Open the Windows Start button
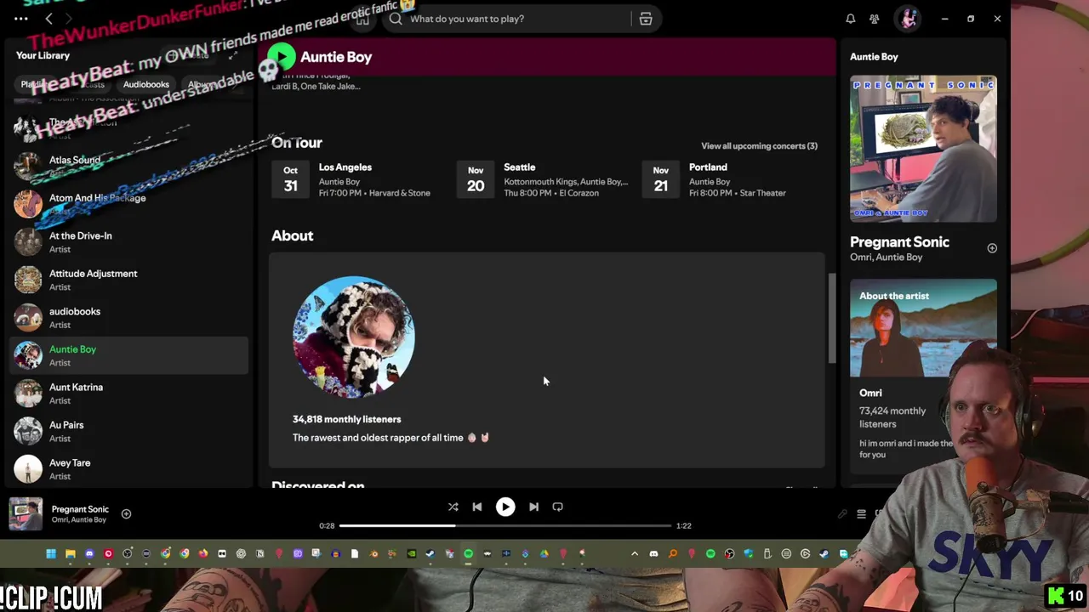 click(51, 554)
